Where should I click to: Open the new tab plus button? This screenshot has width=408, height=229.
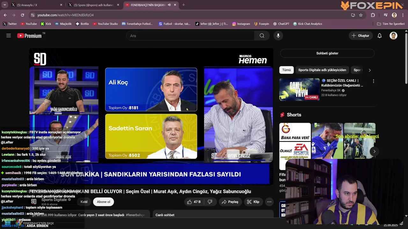183,5
